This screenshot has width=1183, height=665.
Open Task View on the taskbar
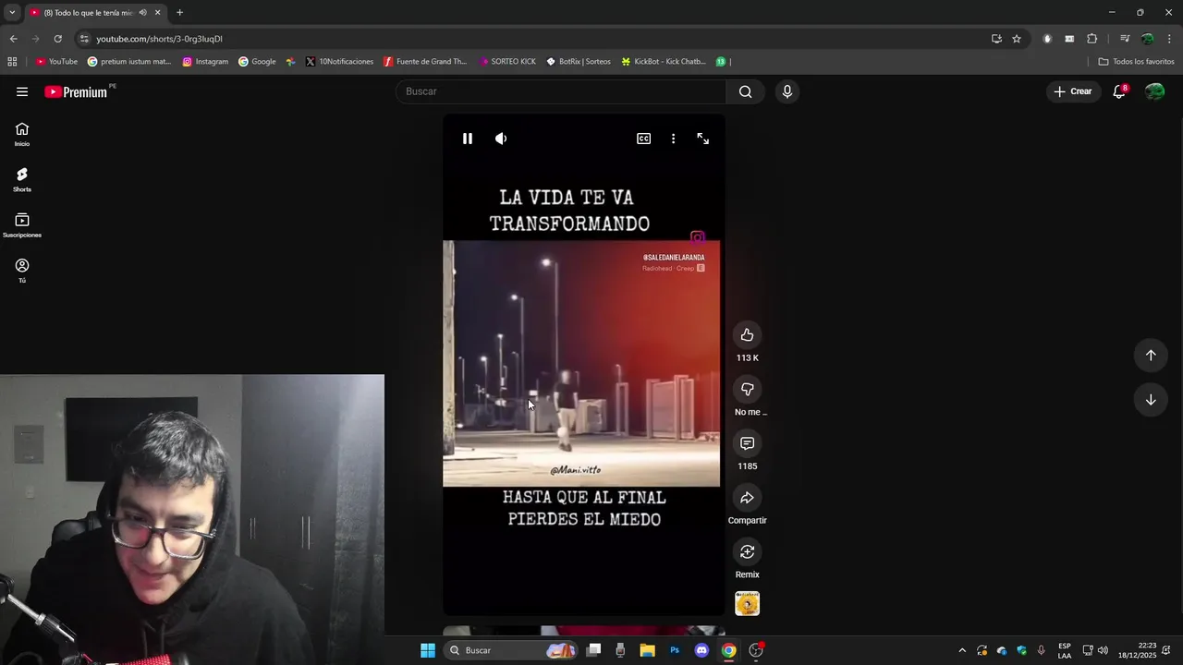(594, 650)
